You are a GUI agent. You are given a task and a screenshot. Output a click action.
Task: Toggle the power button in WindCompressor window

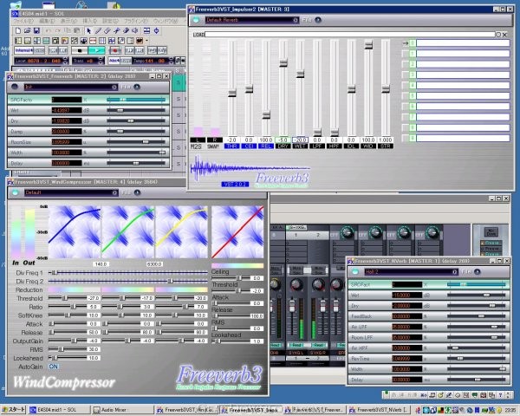tap(15, 192)
